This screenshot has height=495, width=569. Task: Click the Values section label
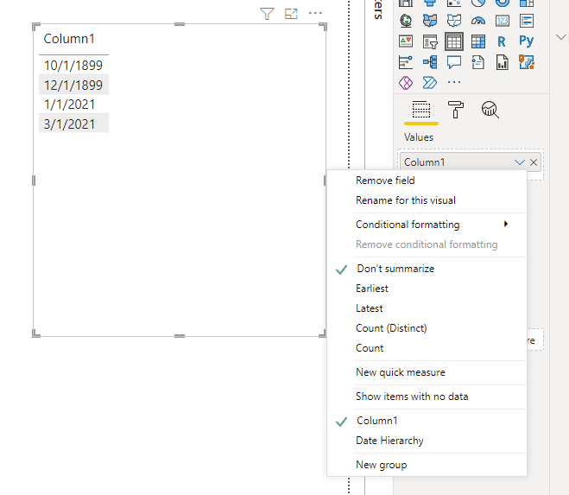click(x=419, y=137)
